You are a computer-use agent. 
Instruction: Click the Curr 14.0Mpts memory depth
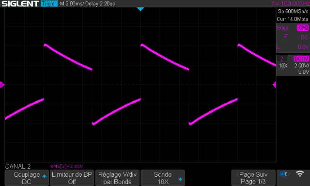coord(293,19)
